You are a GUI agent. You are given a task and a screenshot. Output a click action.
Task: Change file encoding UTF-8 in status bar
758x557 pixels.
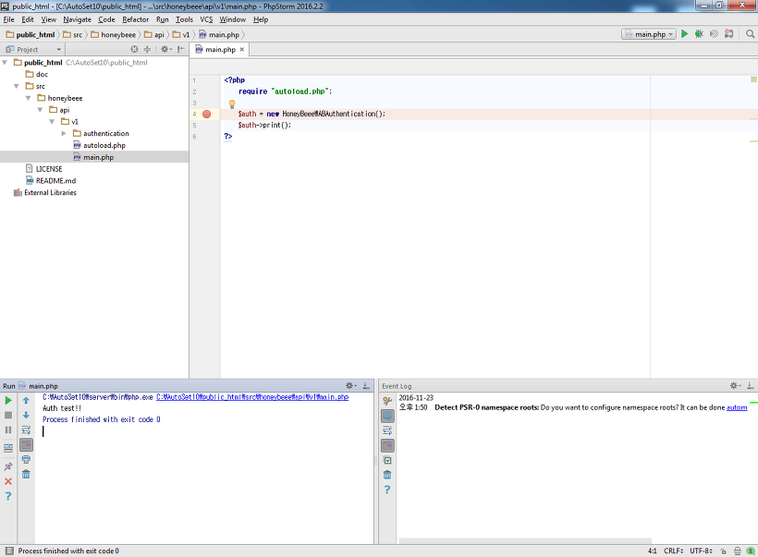[701, 551]
